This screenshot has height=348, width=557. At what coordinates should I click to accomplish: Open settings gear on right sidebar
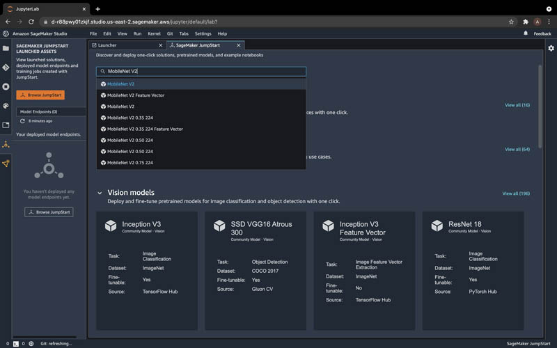point(551,48)
